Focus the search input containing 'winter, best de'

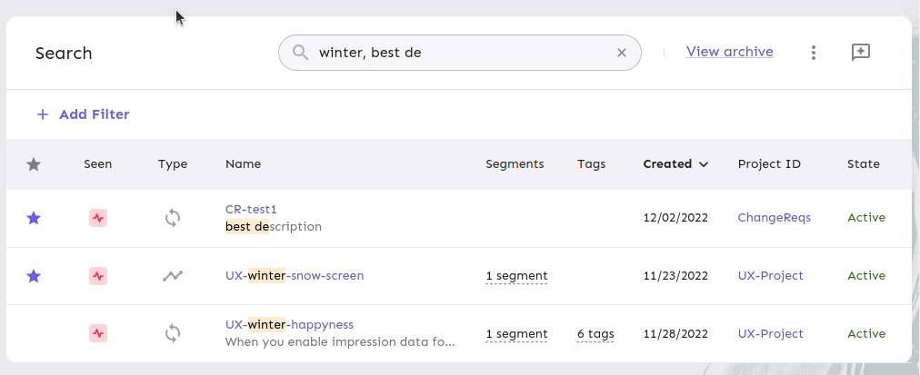point(459,53)
